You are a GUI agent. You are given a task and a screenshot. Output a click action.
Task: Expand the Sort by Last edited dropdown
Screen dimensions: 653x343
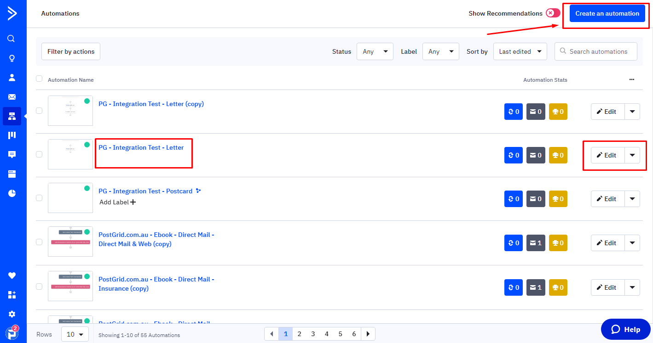(520, 51)
